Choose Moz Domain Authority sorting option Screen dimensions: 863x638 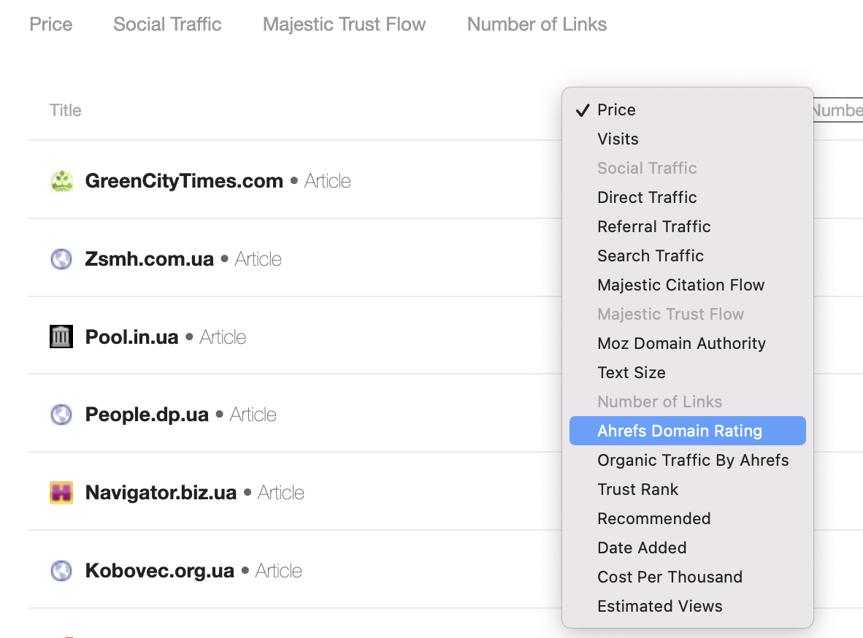tap(681, 343)
